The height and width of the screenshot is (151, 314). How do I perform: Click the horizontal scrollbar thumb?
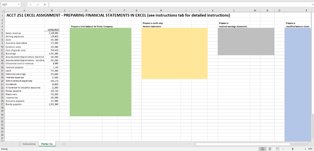243,144
